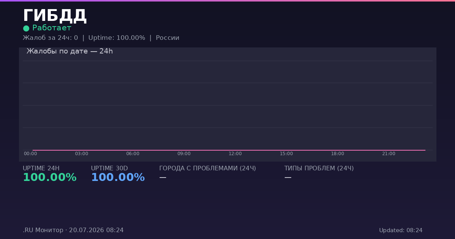Image resolution: width=455 pixels, height=239 pixels.
Task: Select the 09:00 time axis marker
Action: [x=184, y=154]
